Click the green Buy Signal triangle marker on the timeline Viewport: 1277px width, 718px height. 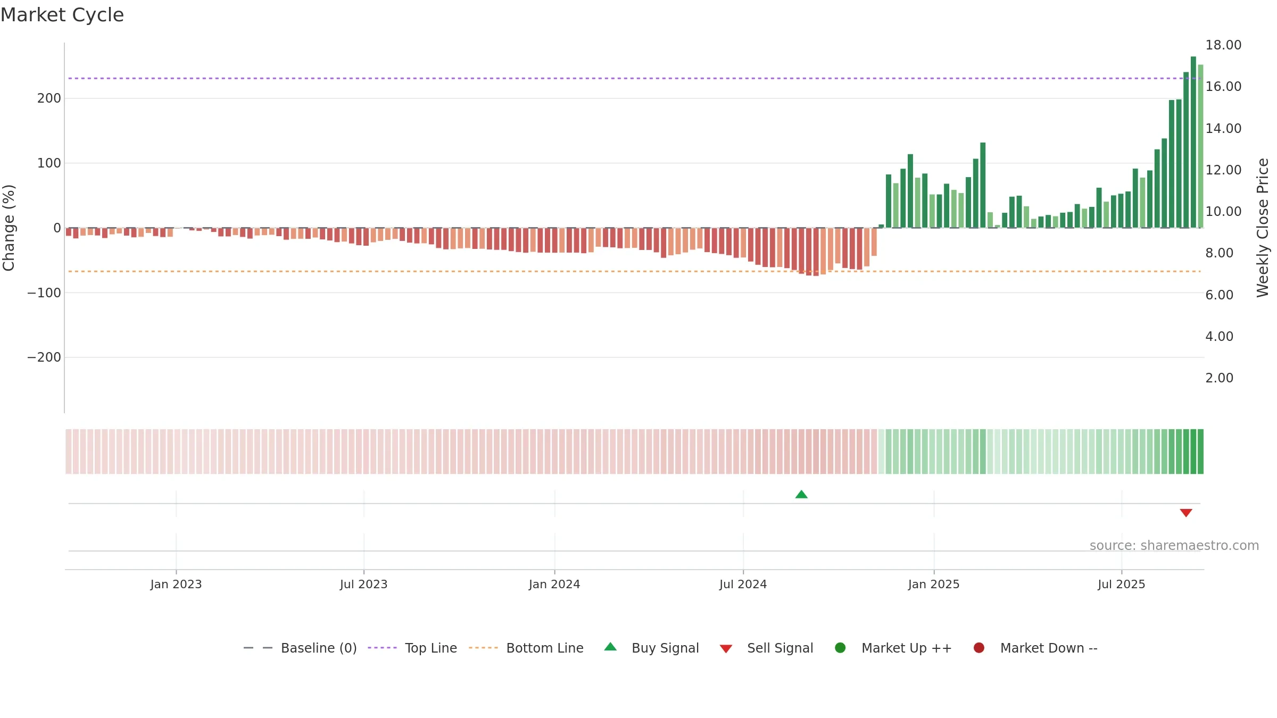tap(801, 495)
